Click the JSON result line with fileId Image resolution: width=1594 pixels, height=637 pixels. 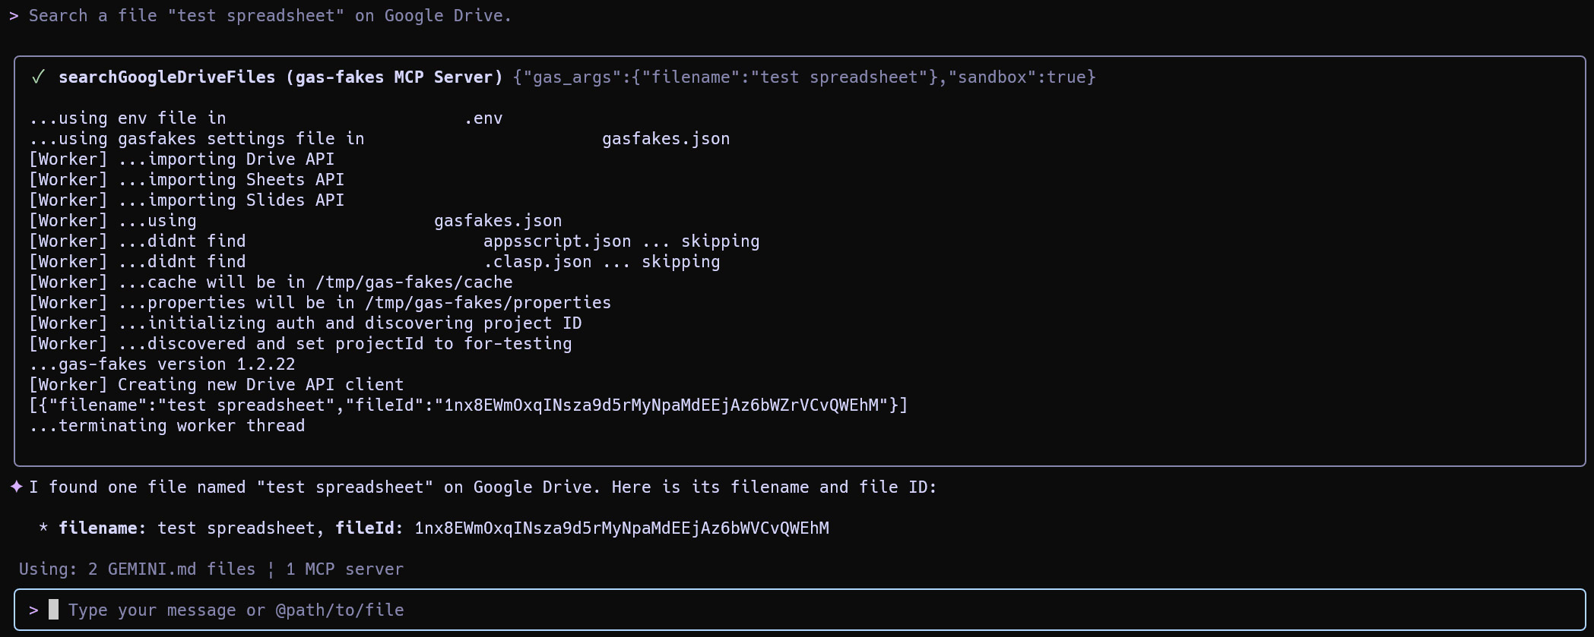468,405
